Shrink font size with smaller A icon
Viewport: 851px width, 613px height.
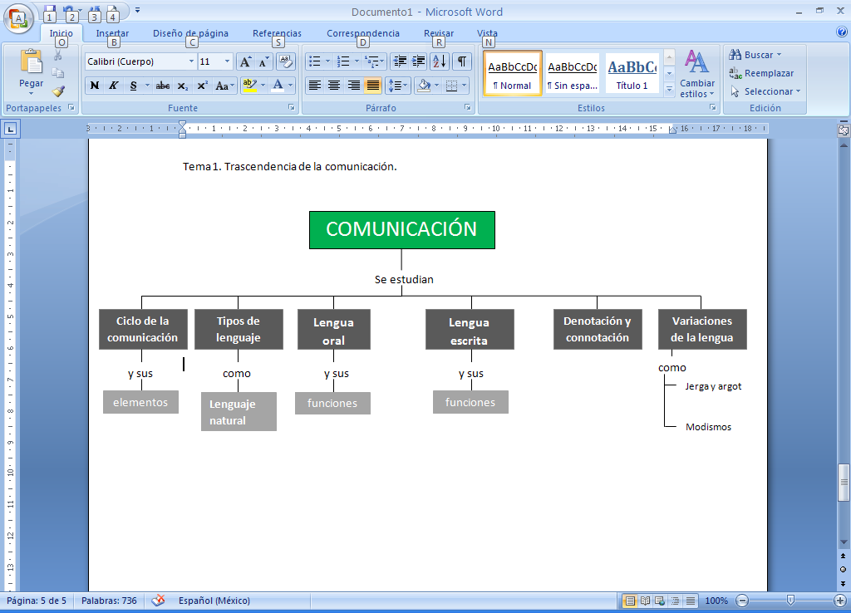[263, 61]
